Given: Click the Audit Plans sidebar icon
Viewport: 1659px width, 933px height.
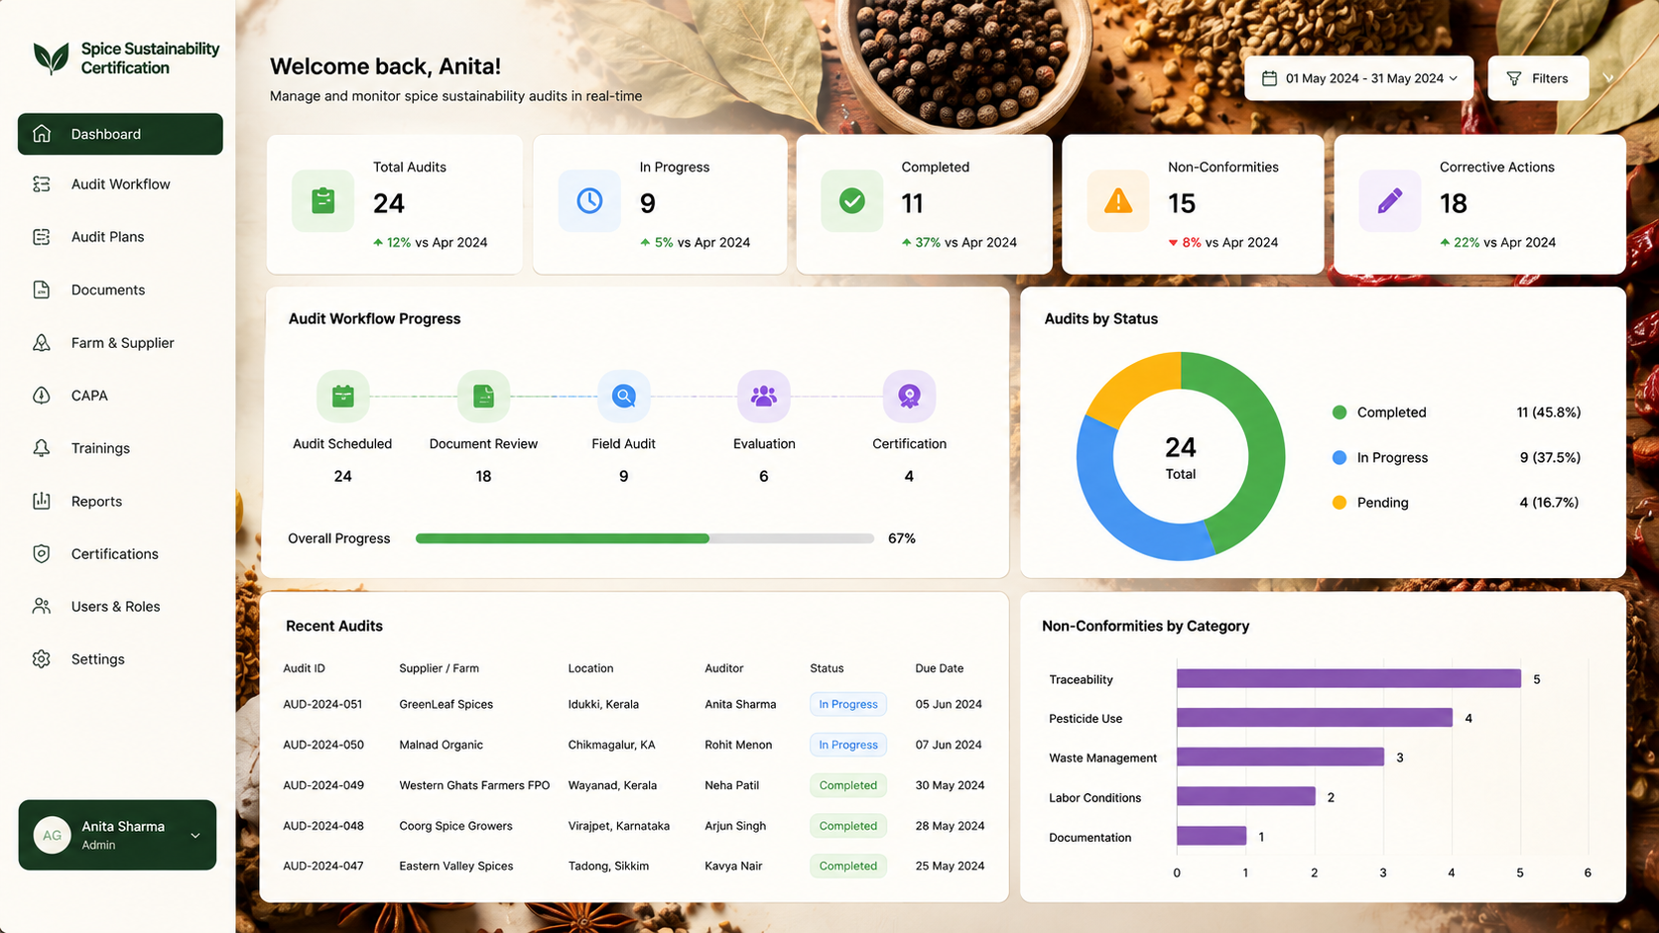Looking at the screenshot, I should pos(42,237).
